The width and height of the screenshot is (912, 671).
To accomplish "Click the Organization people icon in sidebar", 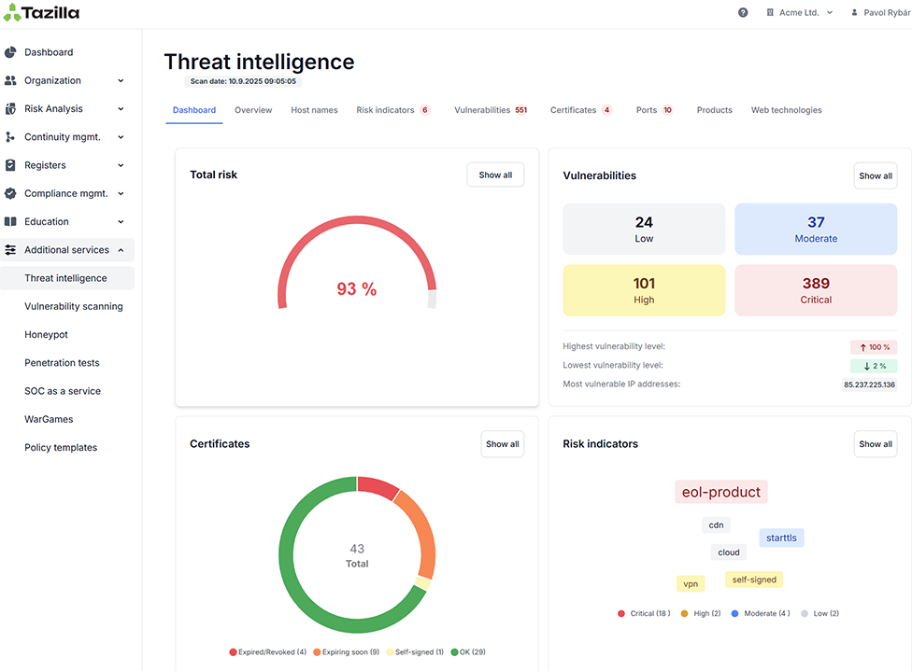I will (x=10, y=81).
